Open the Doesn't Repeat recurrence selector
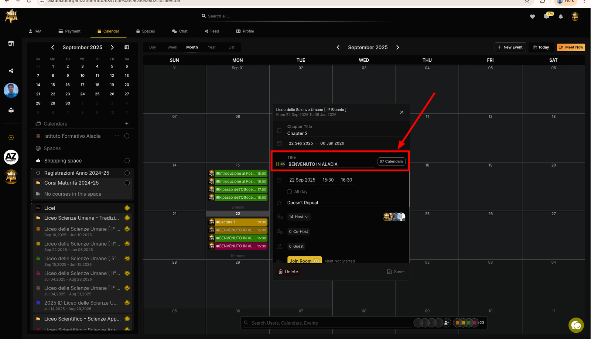The width and height of the screenshot is (591, 339). click(346, 203)
